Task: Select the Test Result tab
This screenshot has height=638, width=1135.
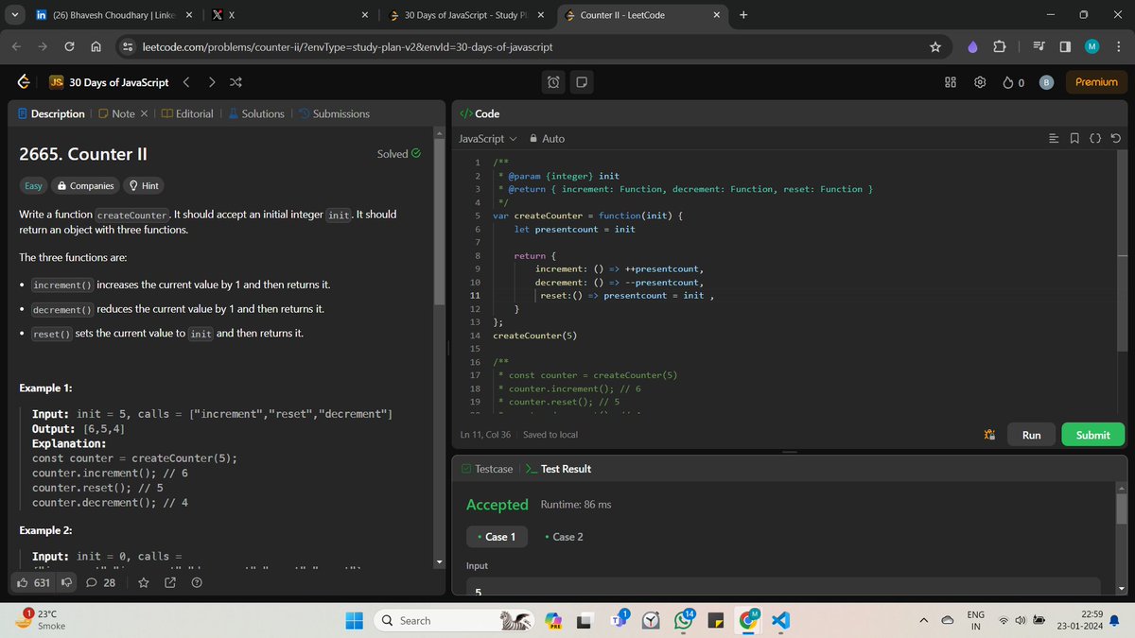Action: tap(559, 469)
